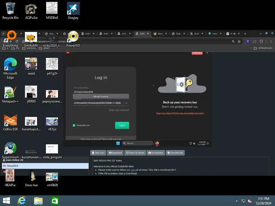Open the virtual Keyboard button
This screenshot has height=206, width=275.
pos(115,153)
